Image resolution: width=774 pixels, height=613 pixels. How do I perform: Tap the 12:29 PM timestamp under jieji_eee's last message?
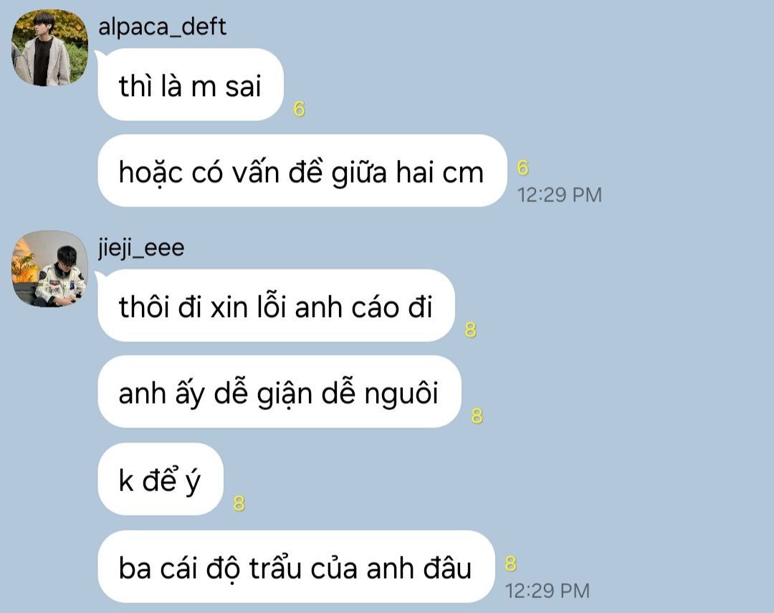547,591
